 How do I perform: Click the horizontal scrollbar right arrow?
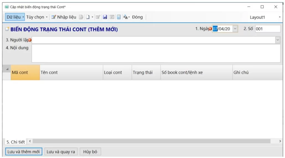pyautogui.click(x=280, y=141)
